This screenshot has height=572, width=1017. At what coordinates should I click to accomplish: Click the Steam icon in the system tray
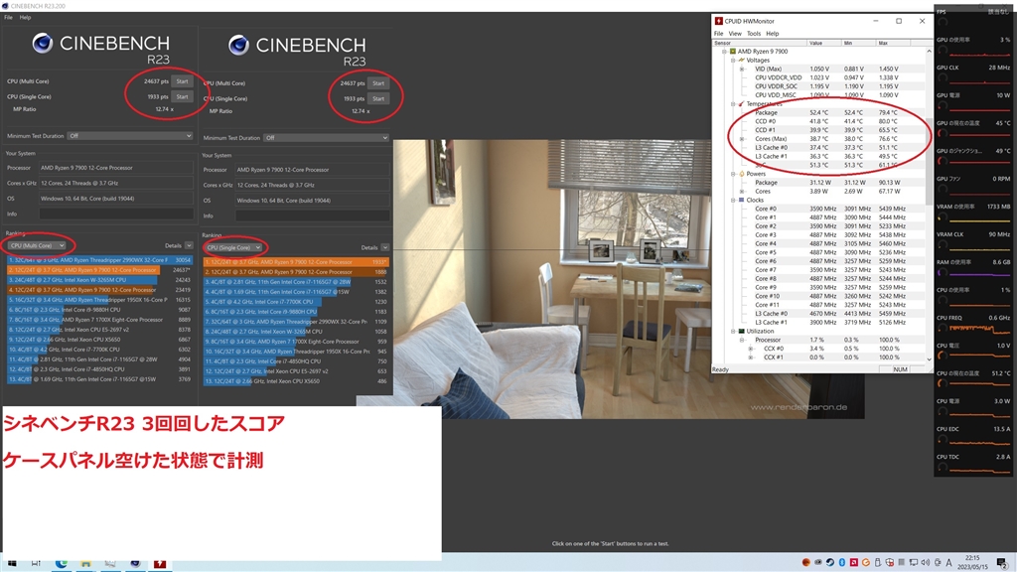pos(829,562)
